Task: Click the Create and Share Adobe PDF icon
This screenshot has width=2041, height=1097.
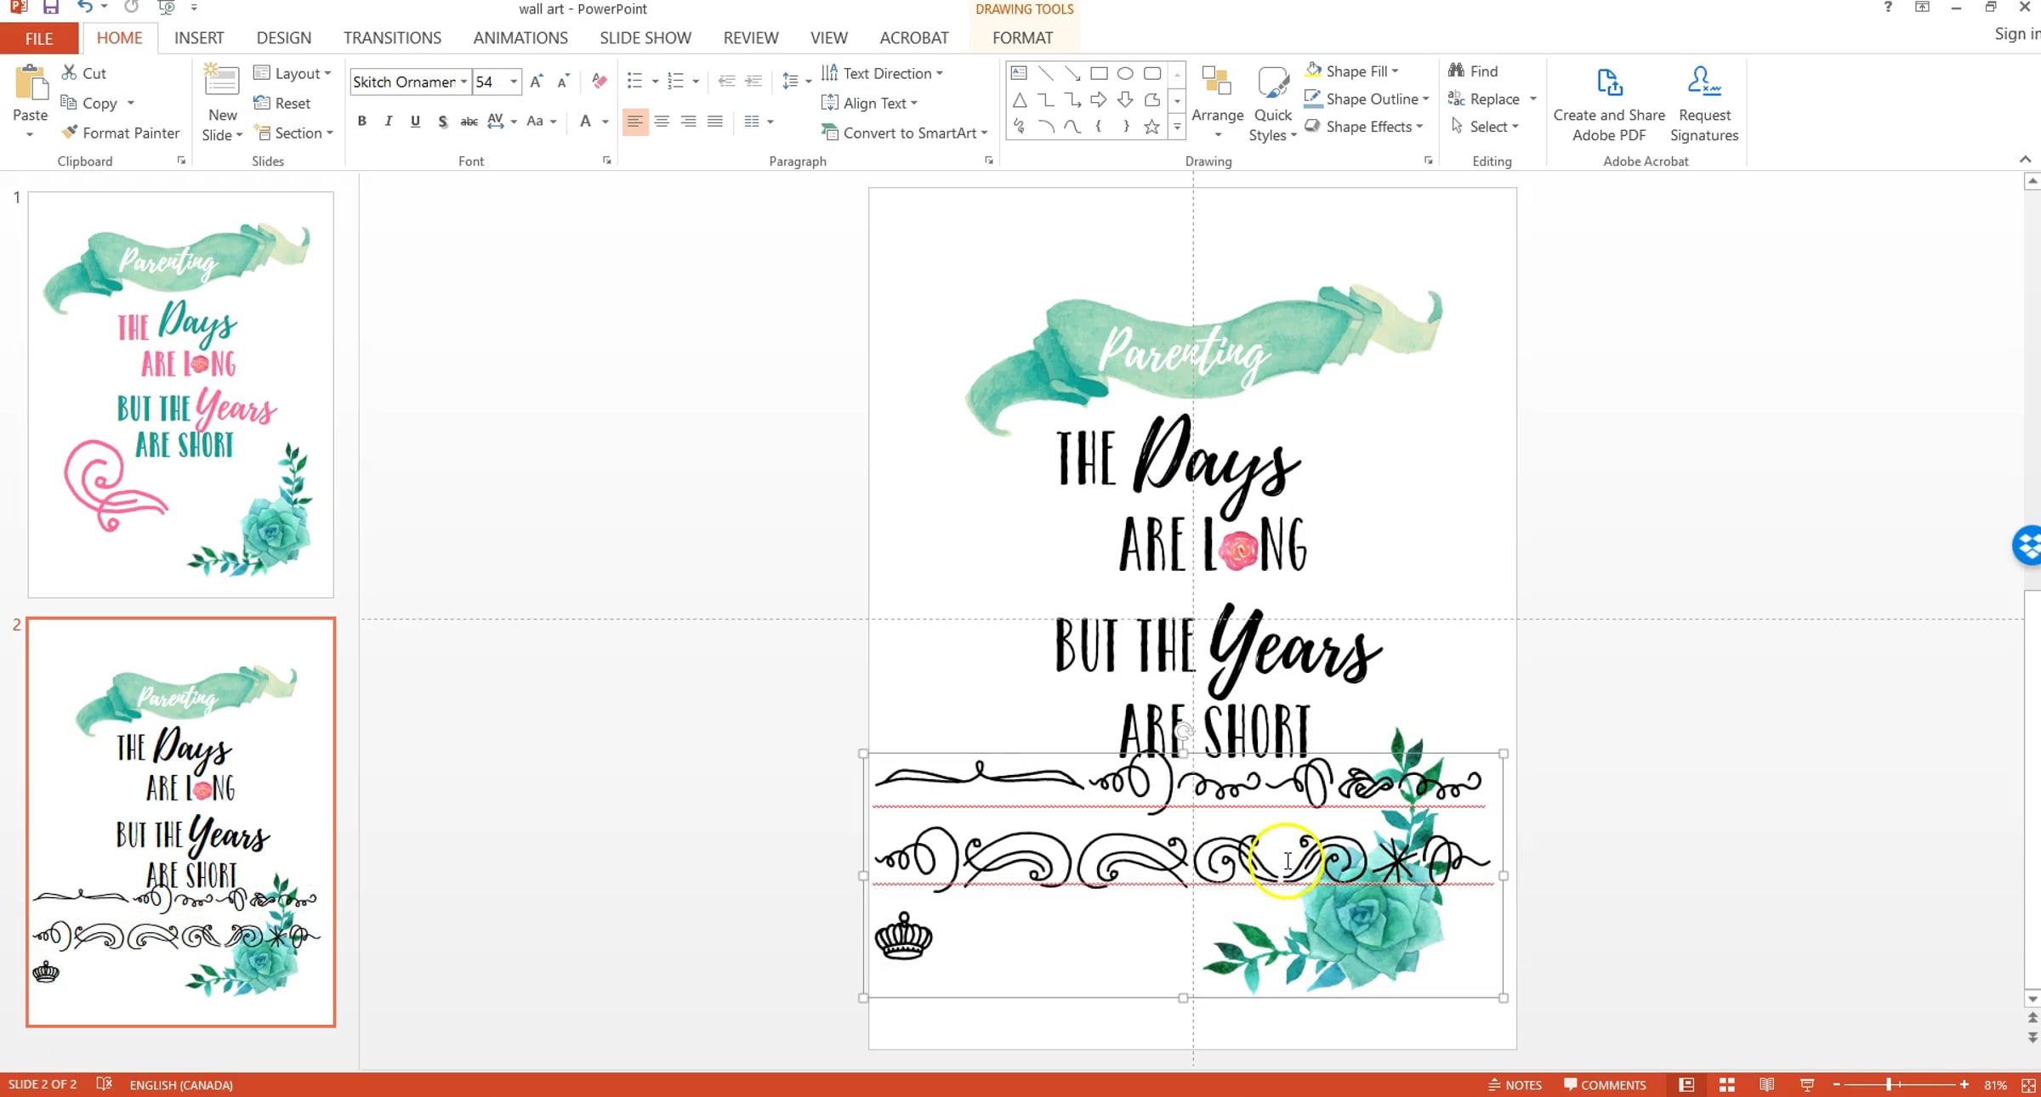Action: coord(1609,83)
